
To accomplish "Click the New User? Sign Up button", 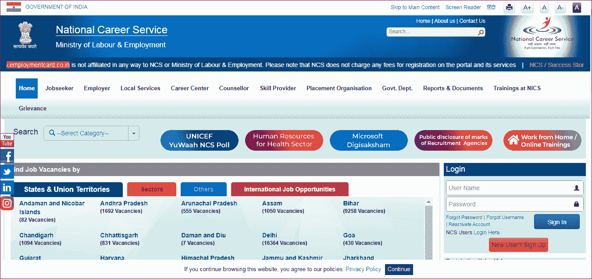I will coord(518,245).
